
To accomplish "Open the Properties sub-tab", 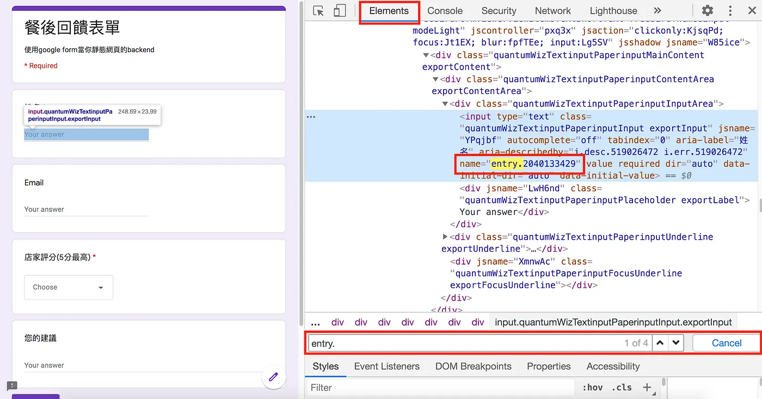I will tap(549, 366).
